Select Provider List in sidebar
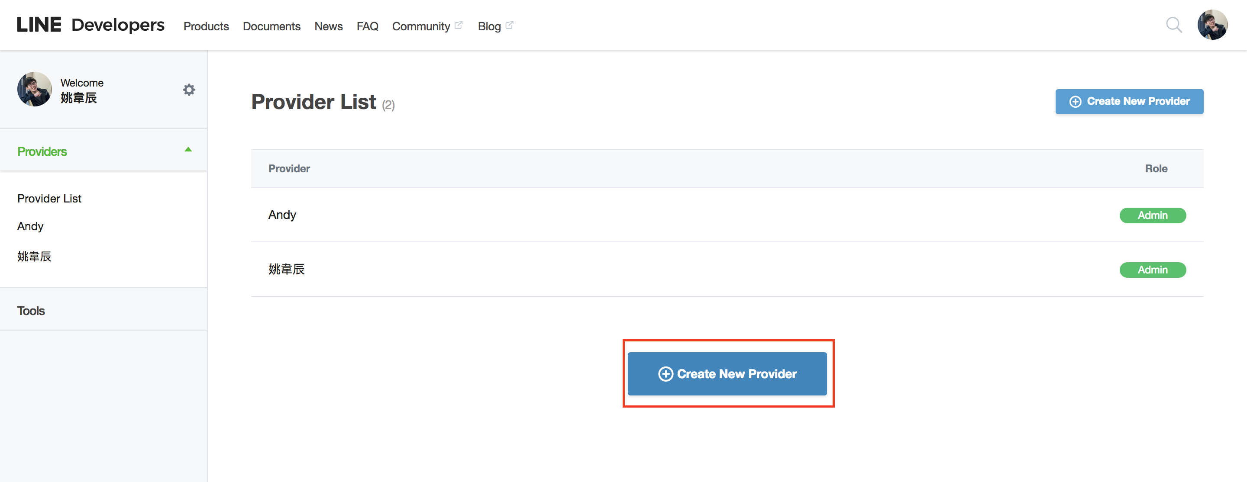 click(49, 199)
